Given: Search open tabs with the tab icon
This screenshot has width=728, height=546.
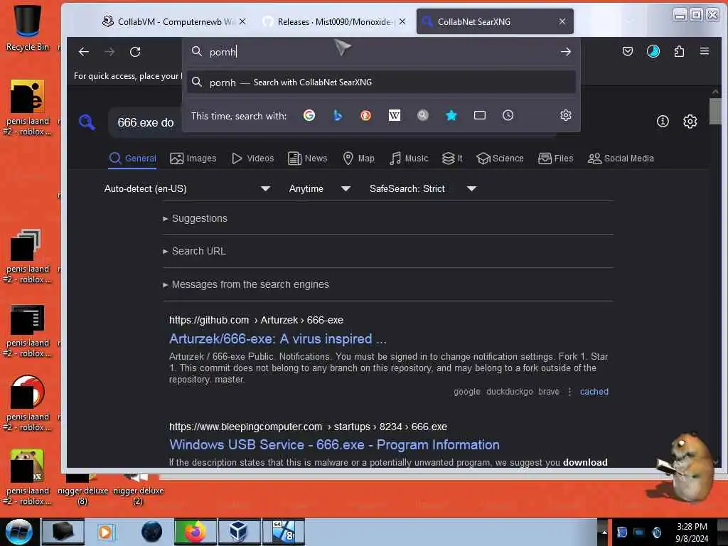Looking at the screenshot, I should tap(480, 115).
